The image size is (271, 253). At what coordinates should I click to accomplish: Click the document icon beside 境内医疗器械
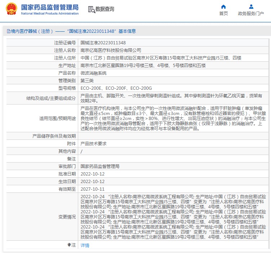[8, 31]
